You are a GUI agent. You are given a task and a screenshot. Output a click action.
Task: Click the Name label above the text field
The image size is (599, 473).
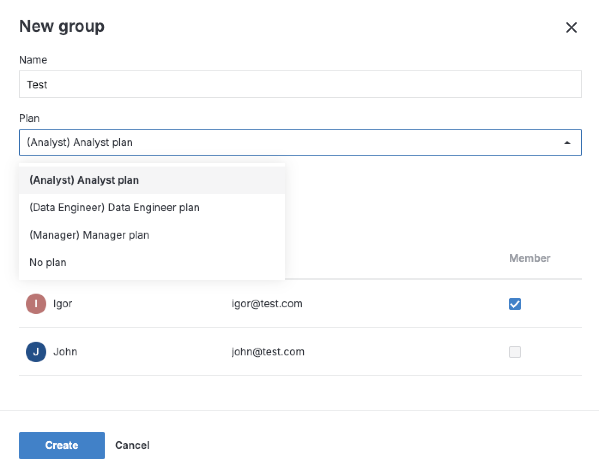pos(33,60)
